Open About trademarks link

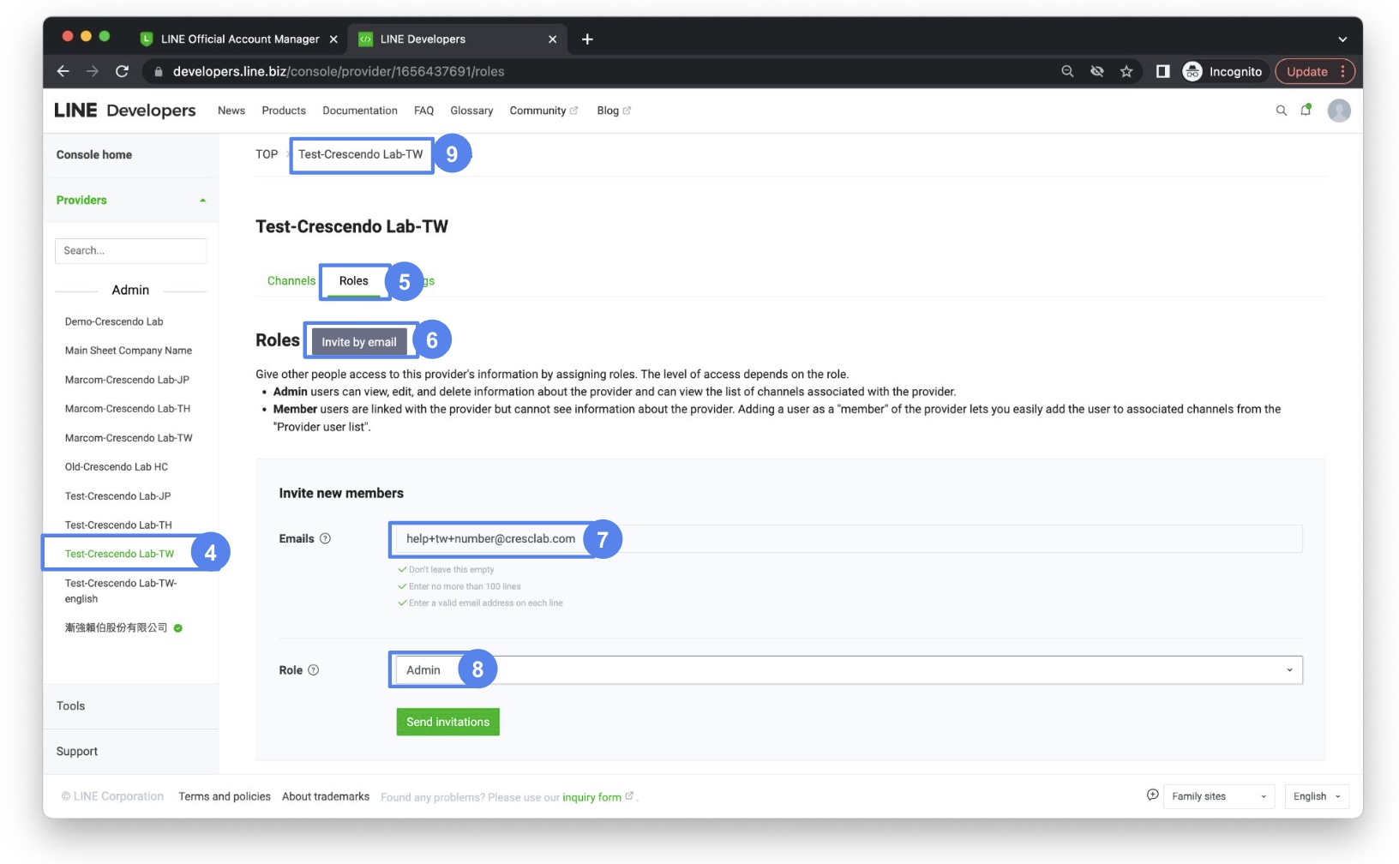pyautogui.click(x=326, y=797)
